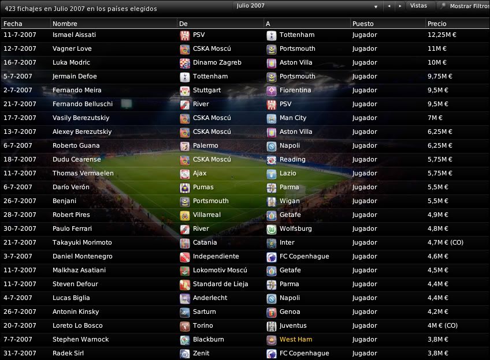The height and width of the screenshot is (360, 490).
Task: Click the Villarreal club crest icon
Action: (185, 215)
